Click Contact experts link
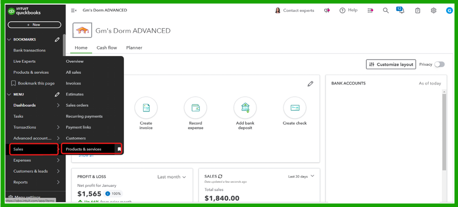Viewport: 458px width, 207px height. [x=298, y=11]
